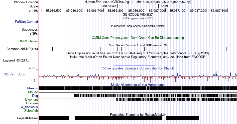Click RefSeq genes from NCBI title

[x=138, y=18]
